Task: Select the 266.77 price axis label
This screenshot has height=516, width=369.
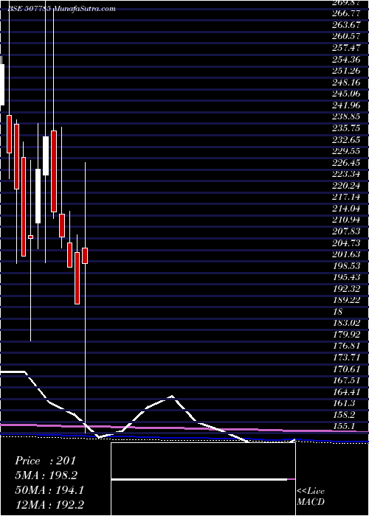Action: pos(347,13)
